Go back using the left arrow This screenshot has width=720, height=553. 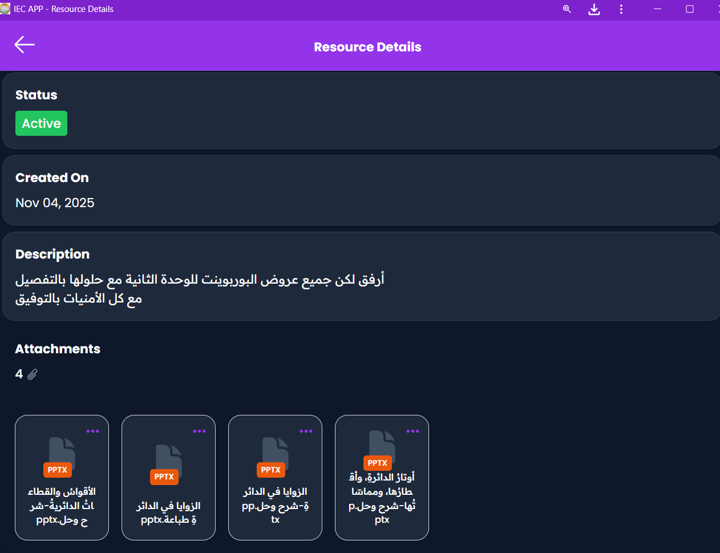[x=25, y=45]
